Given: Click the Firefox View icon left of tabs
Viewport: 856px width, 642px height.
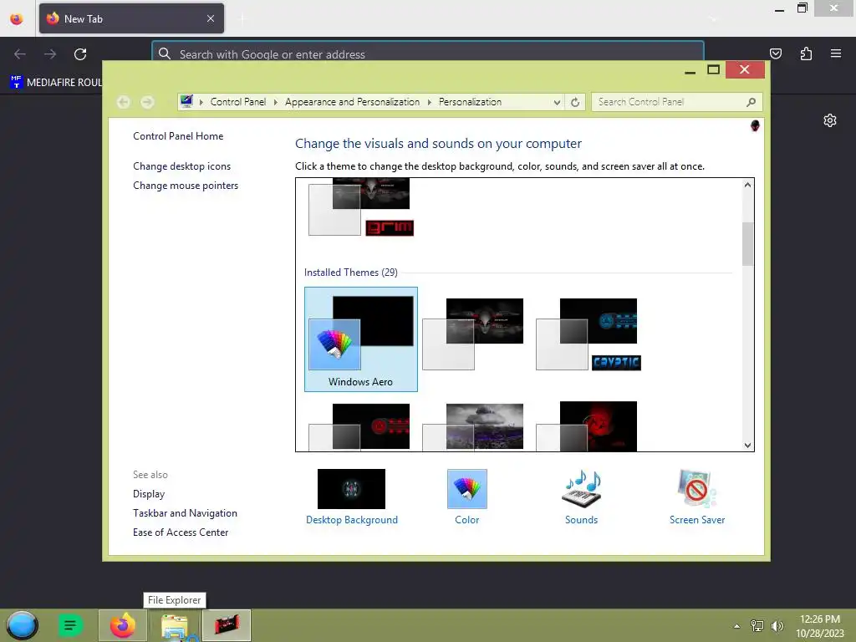Looking at the screenshot, I should tap(17, 19).
